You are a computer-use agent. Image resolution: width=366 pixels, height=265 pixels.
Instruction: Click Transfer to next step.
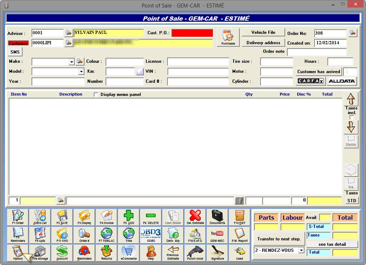[279, 239]
